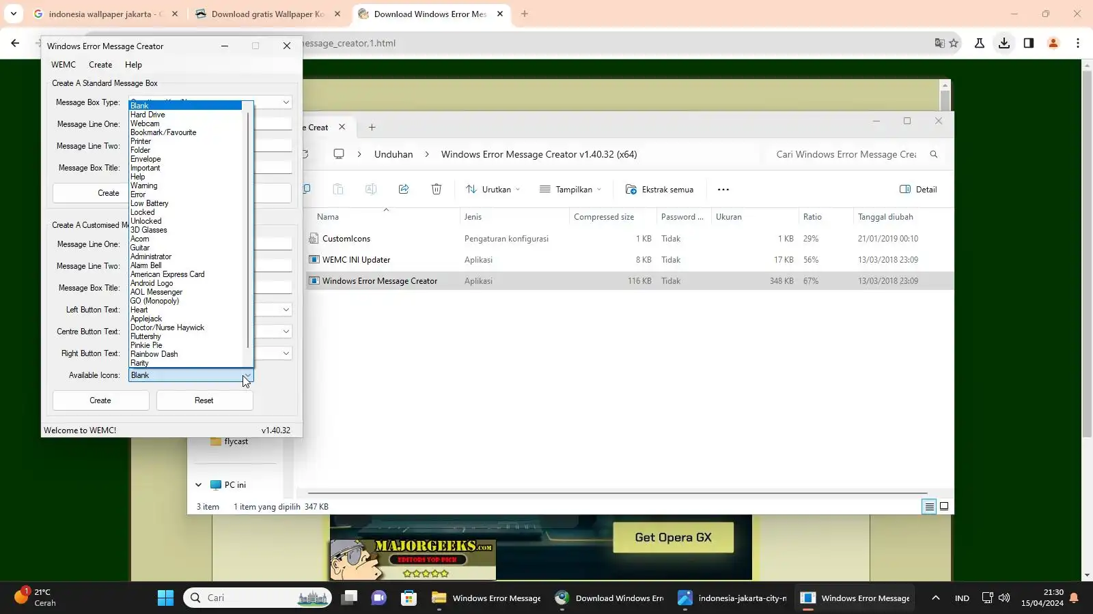Screen dimensions: 1093x614
Task: Open Microsoft Store from taskbar
Action: (x=409, y=598)
